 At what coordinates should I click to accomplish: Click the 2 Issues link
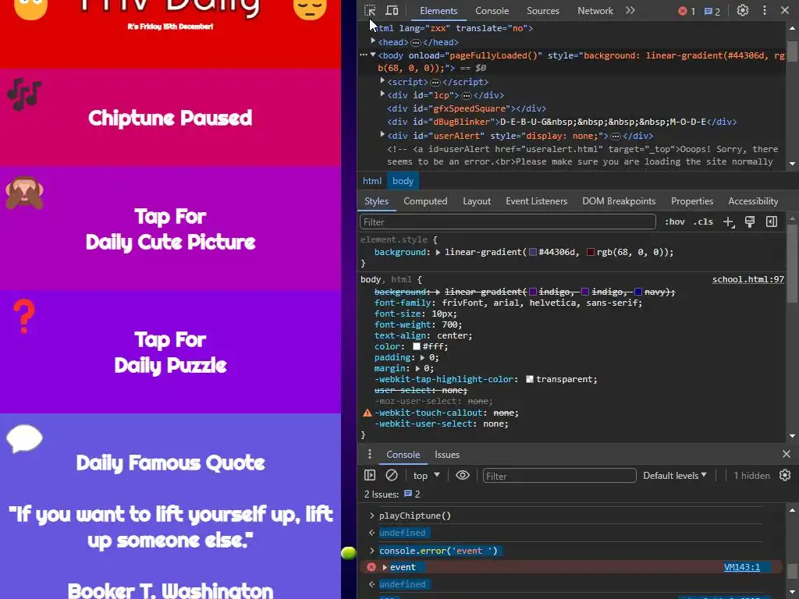click(x=392, y=494)
